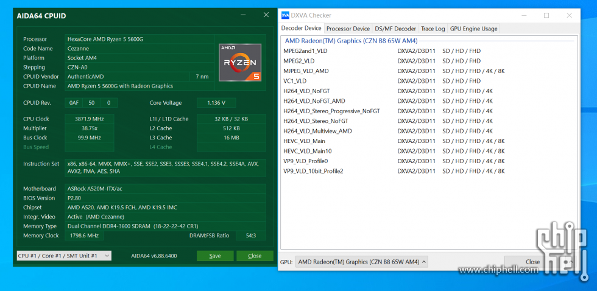Click the Chipset value AMD A520
Image resolution: width=597 pixels, height=291 pixels.
tap(165, 208)
